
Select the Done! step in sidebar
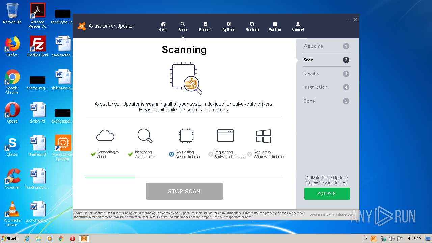pos(326,101)
